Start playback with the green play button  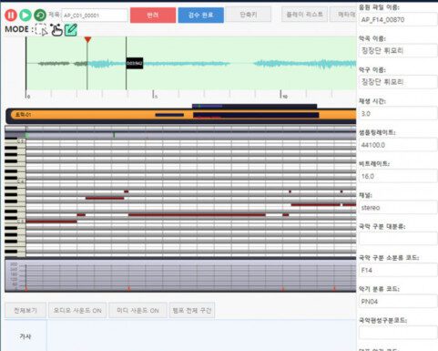[x=25, y=15]
